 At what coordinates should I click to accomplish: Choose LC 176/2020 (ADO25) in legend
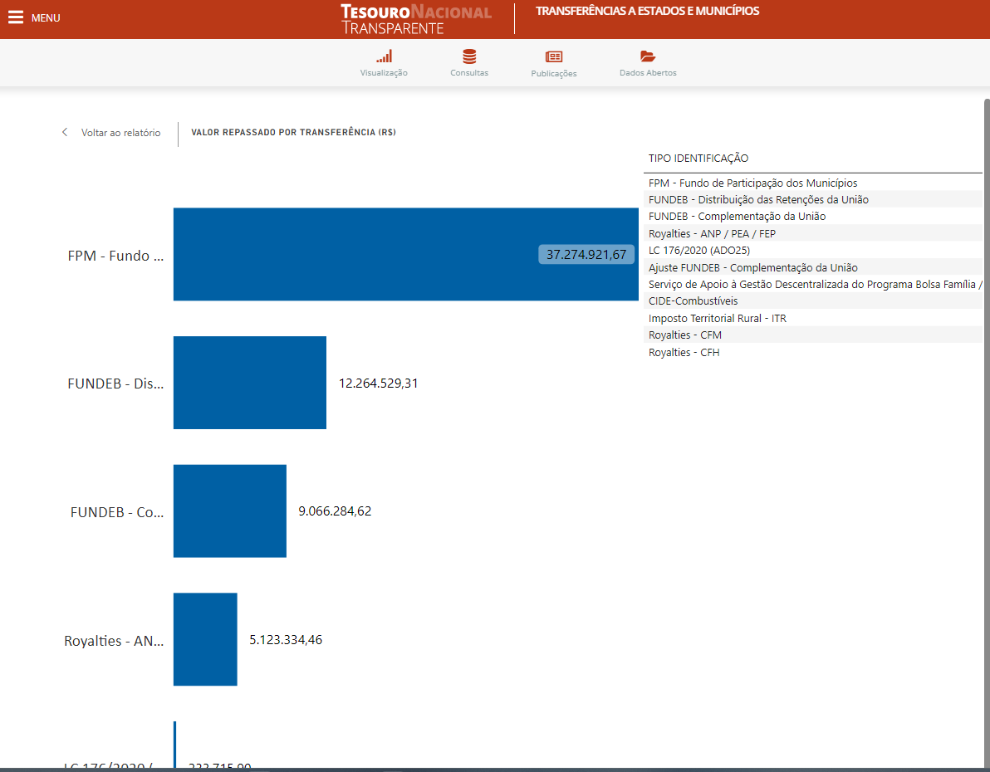(699, 251)
